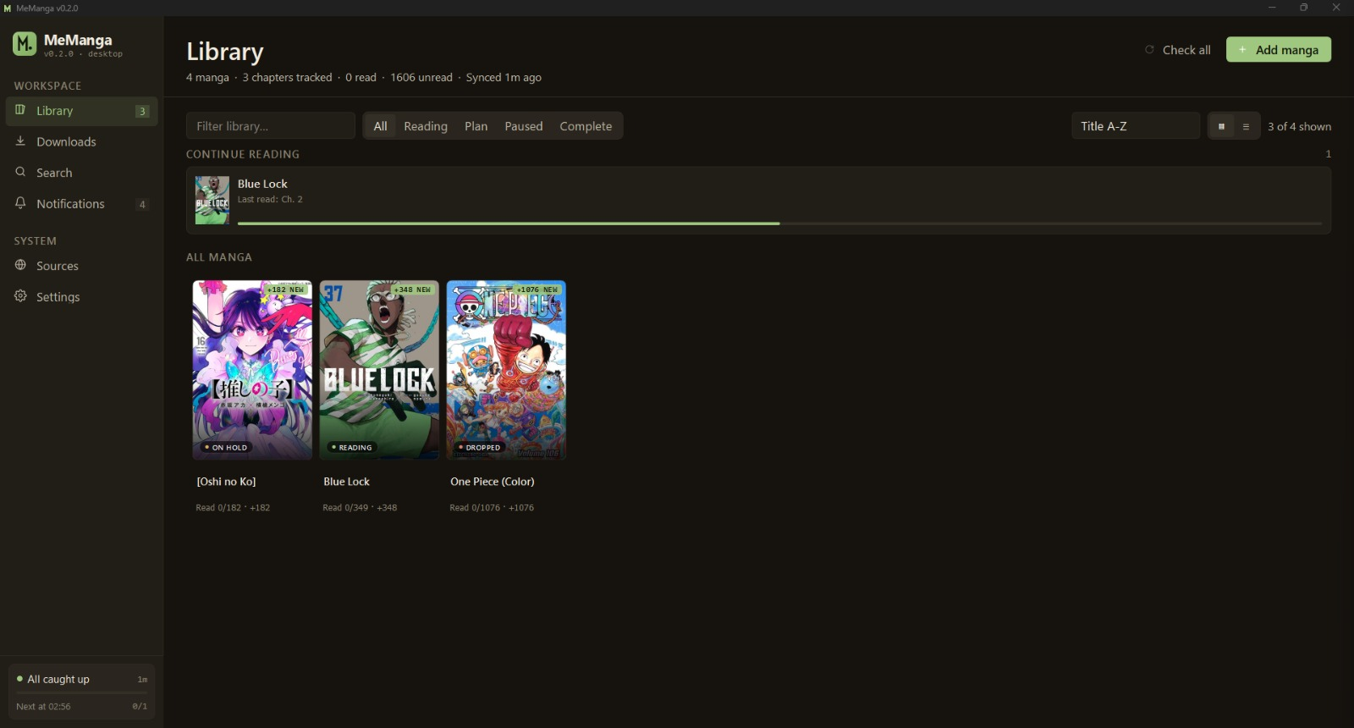Click the Downloads arrow icon
This screenshot has height=728, width=1354.
pos(20,141)
